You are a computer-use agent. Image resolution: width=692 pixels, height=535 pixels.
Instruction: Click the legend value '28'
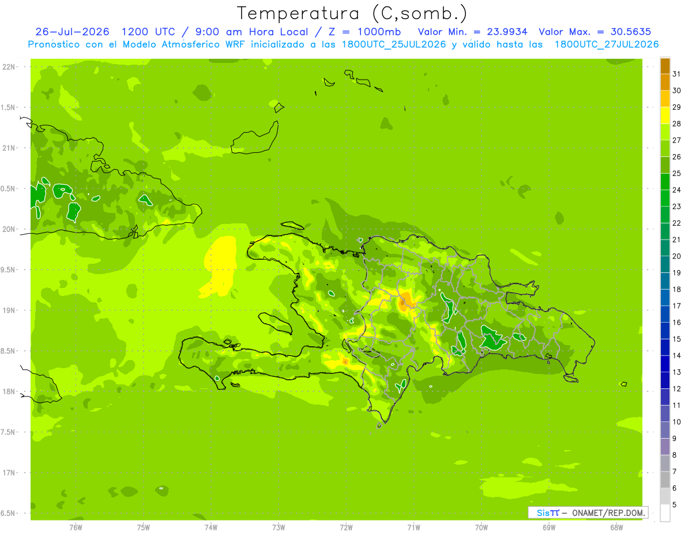(x=677, y=124)
